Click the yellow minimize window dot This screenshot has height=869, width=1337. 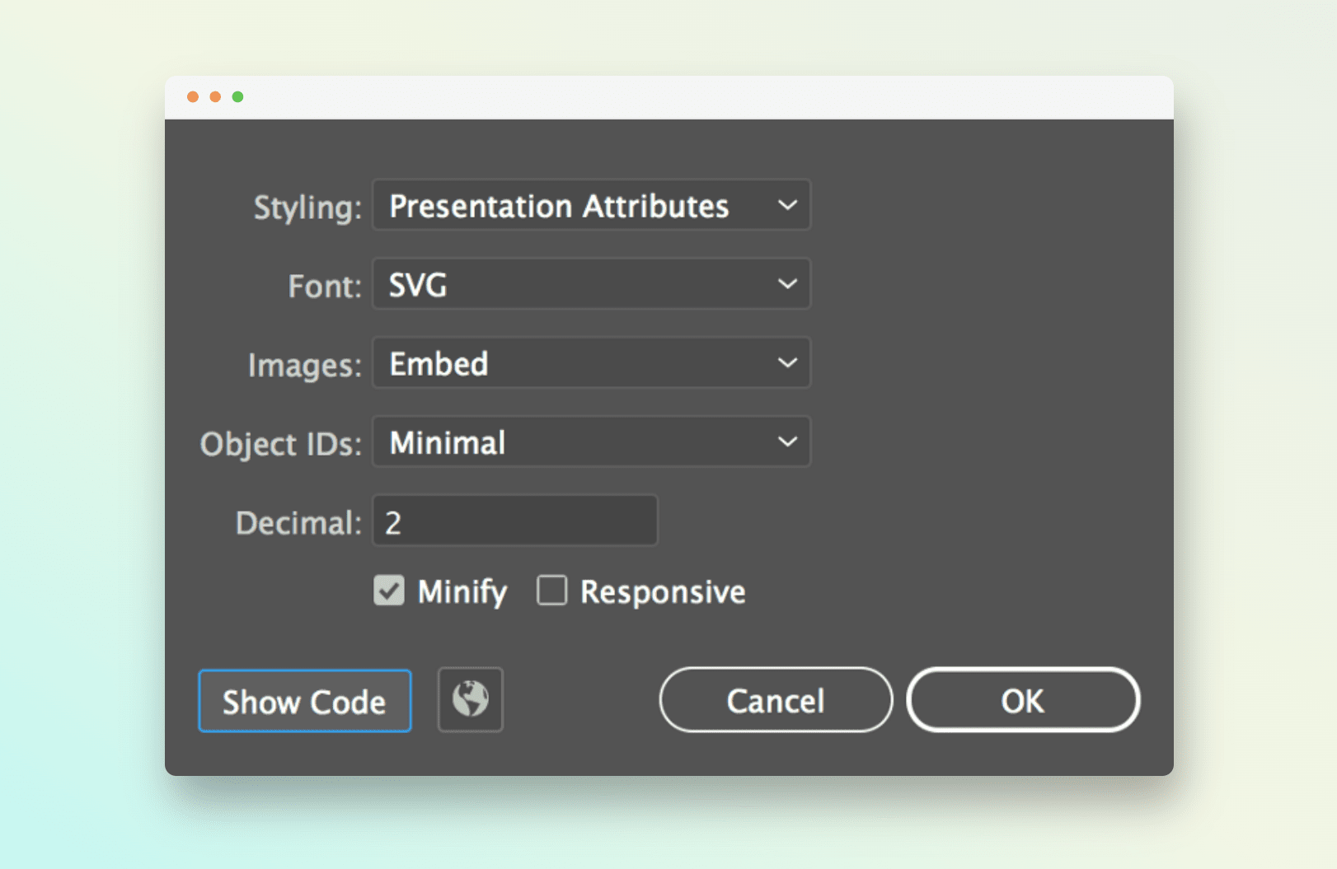215,97
